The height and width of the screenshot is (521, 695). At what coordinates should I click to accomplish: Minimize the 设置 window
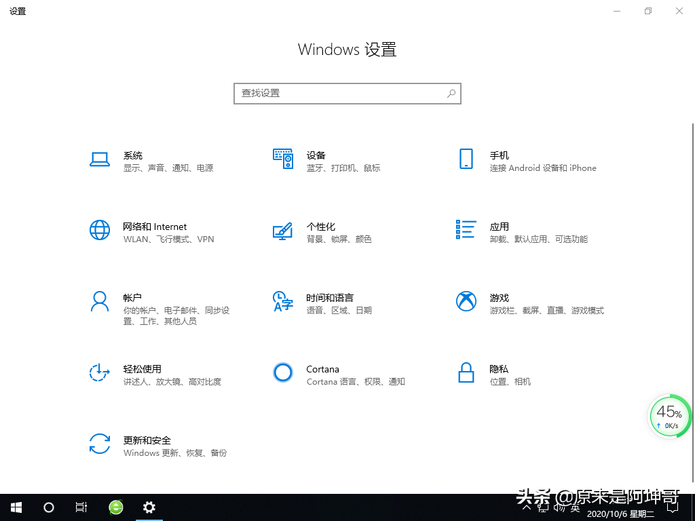pos(617,11)
